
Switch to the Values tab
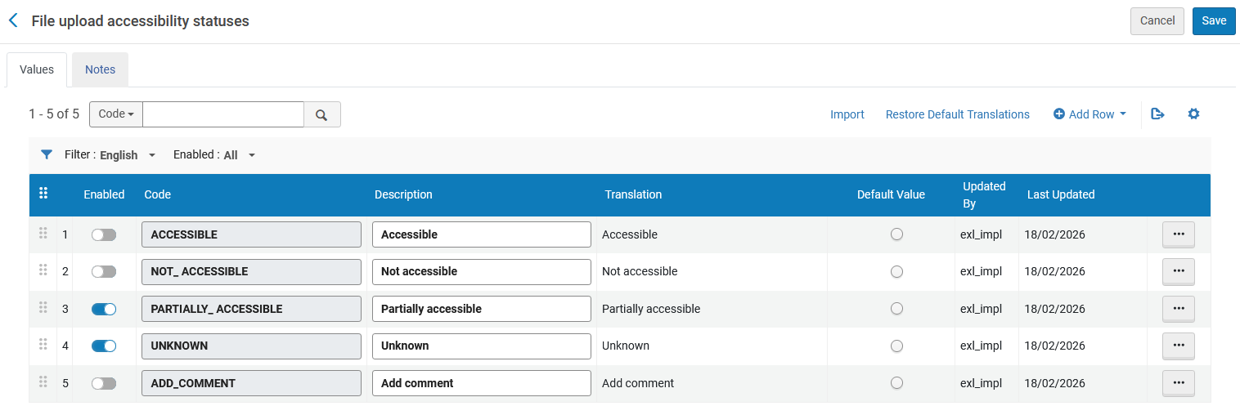(x=37, y=69)
